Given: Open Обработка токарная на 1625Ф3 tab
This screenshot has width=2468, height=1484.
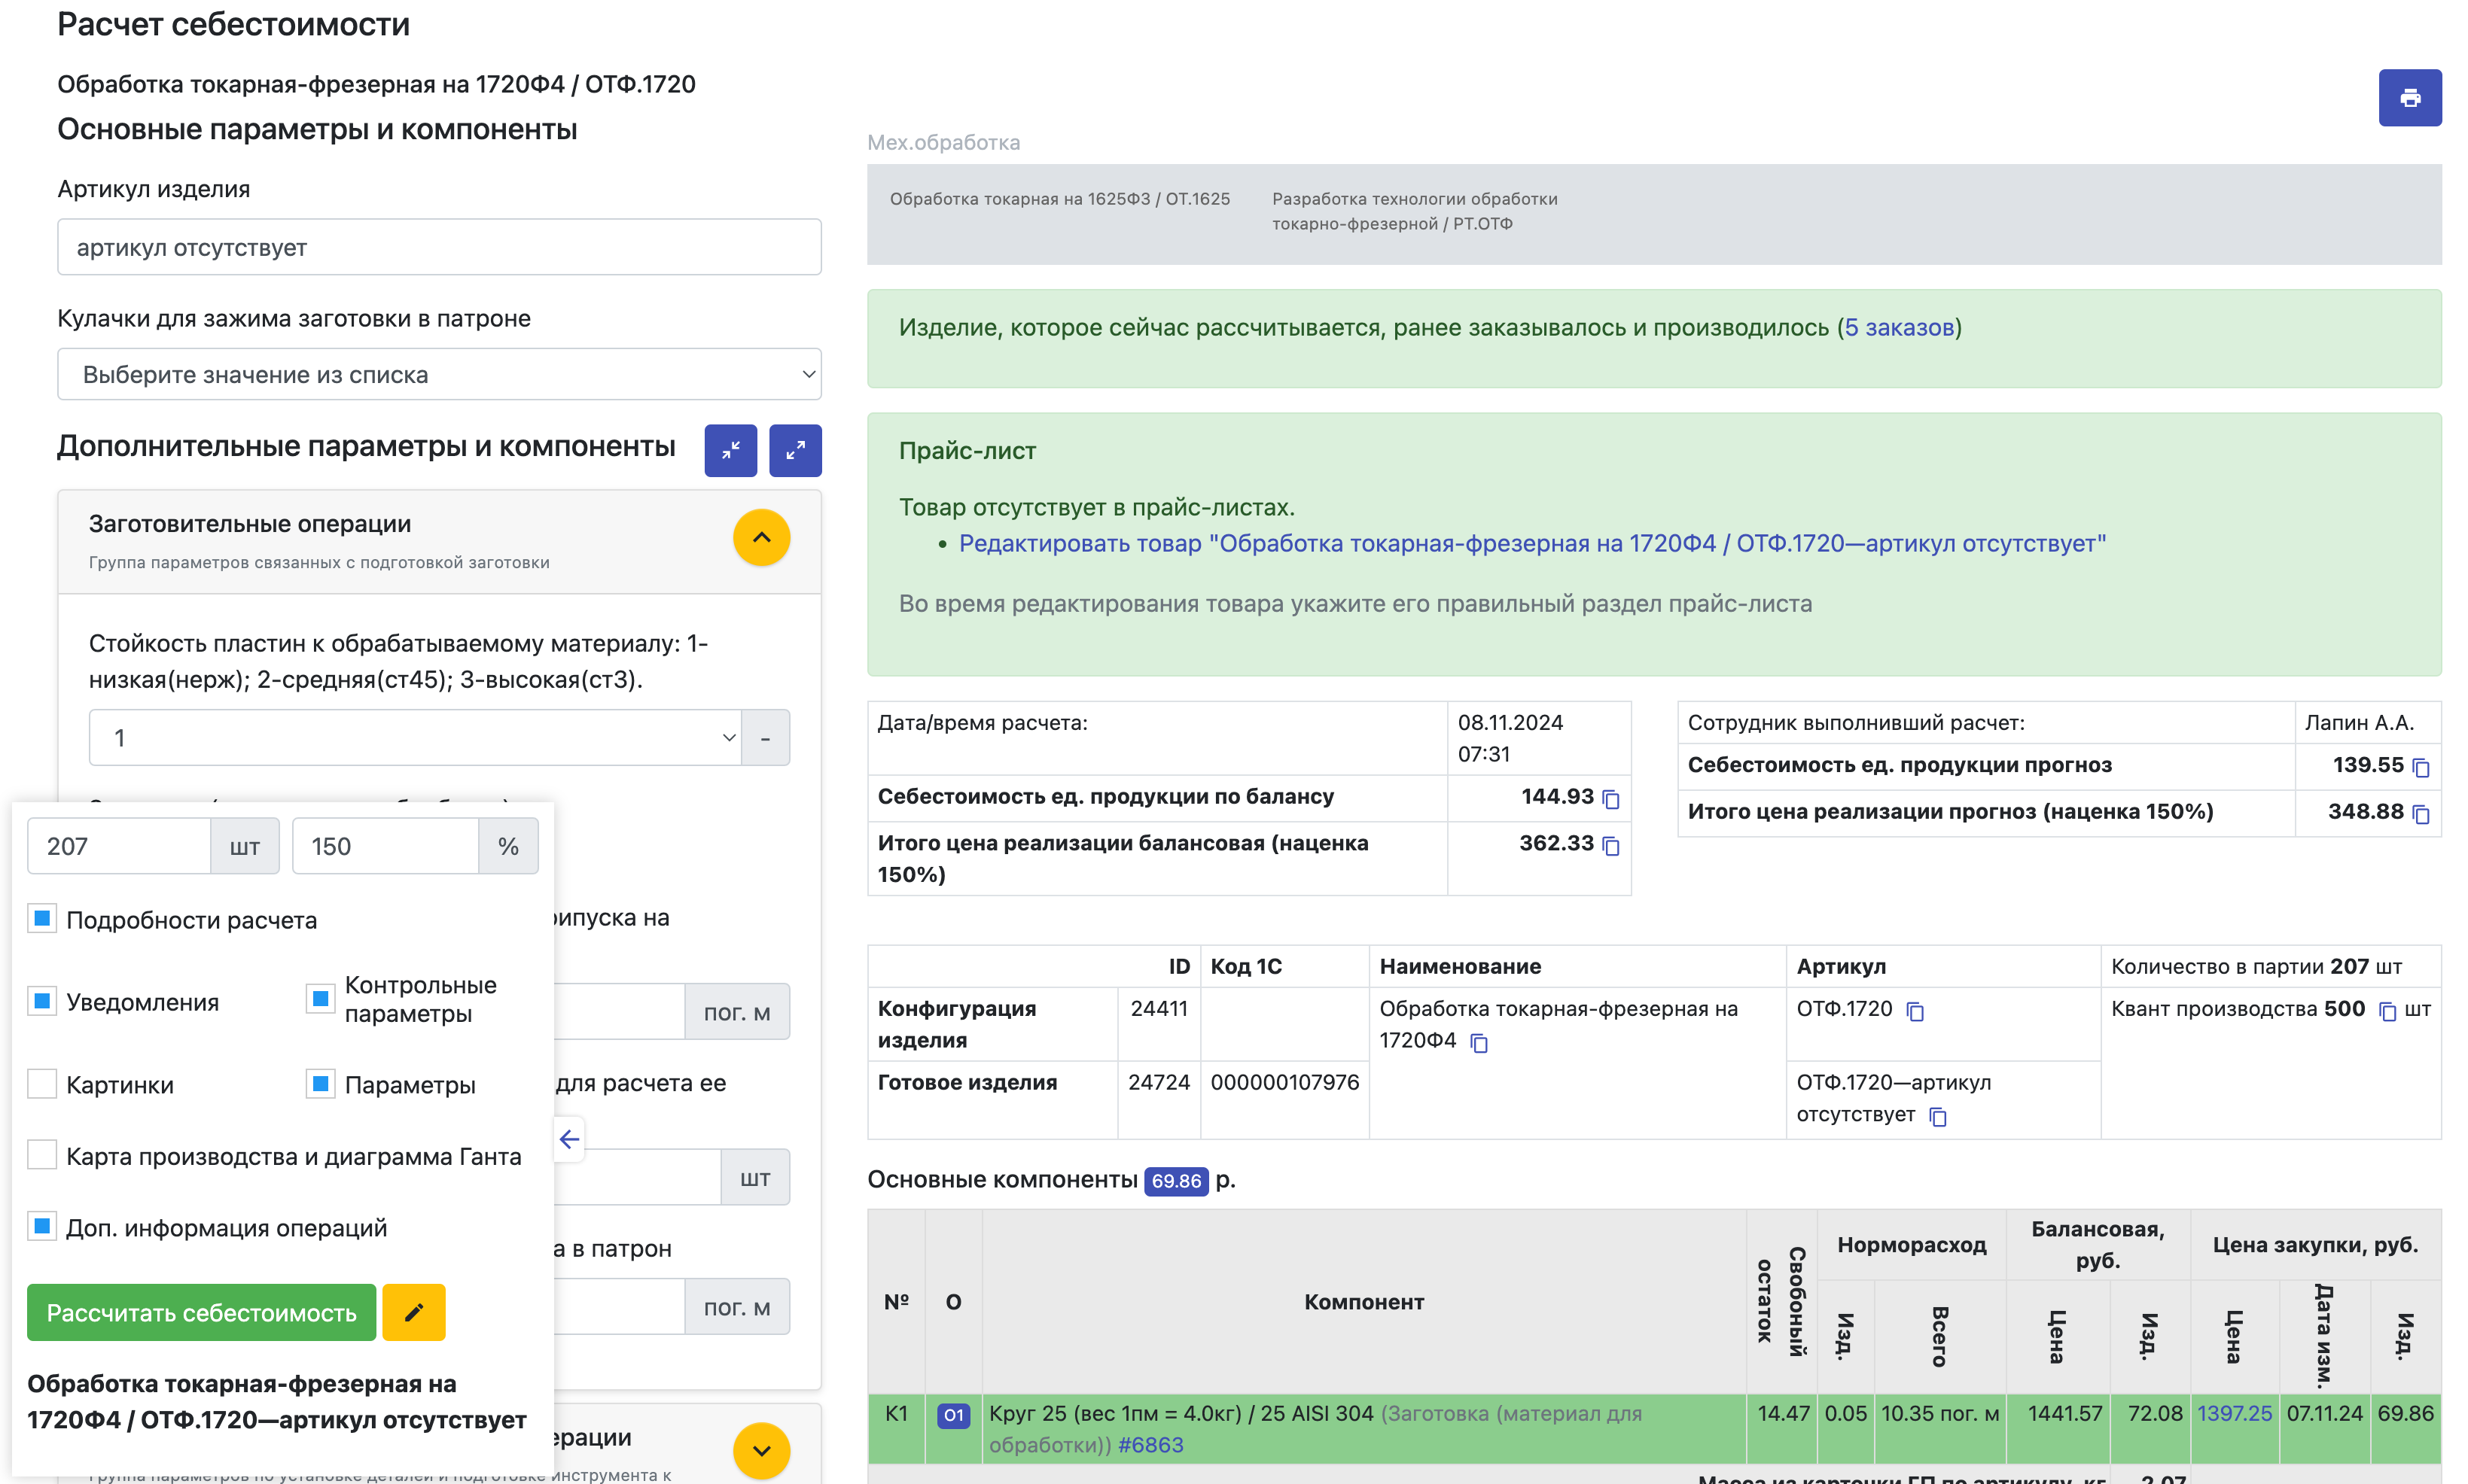Looking at the screenshot, I should [1059, 199].
